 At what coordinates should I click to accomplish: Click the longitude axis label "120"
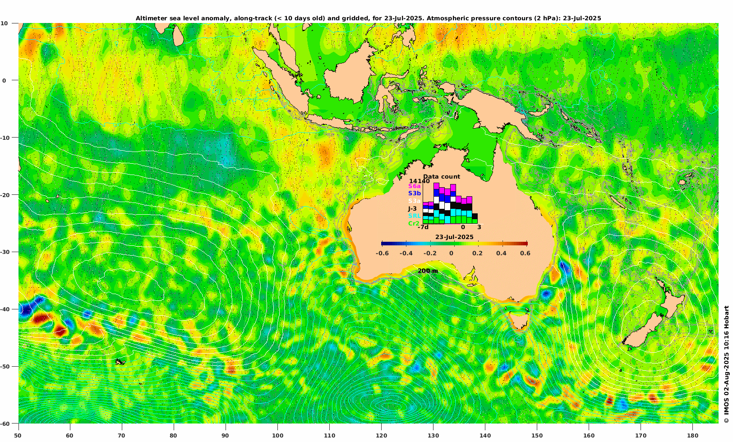(381, 436)
